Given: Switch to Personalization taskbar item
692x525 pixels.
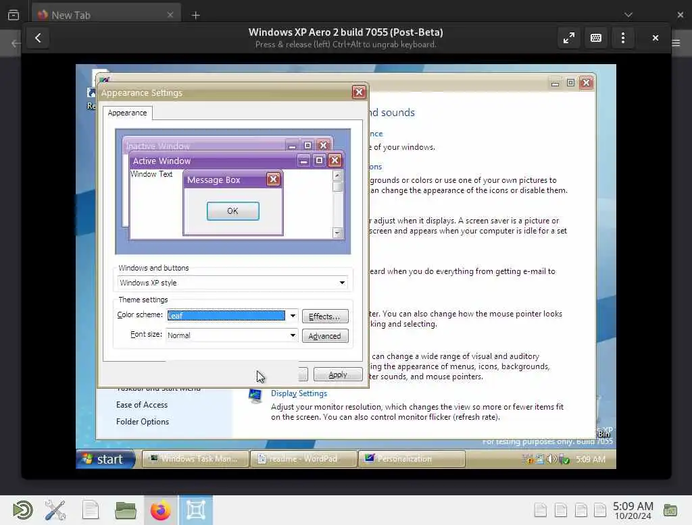Looking at the screenshot, I should pyautogui.click(x=412, y=459).
